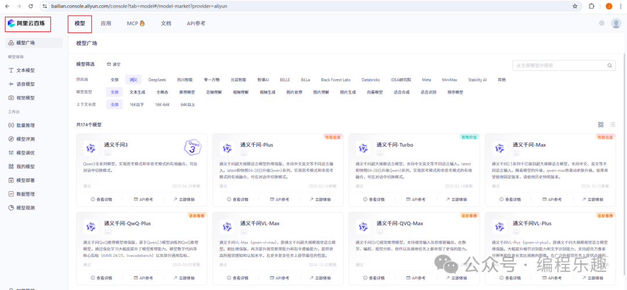Viewport: 627px width, 290px height.
Task: Choose 语音识别 model type filter
Action: tap(428, 92)
